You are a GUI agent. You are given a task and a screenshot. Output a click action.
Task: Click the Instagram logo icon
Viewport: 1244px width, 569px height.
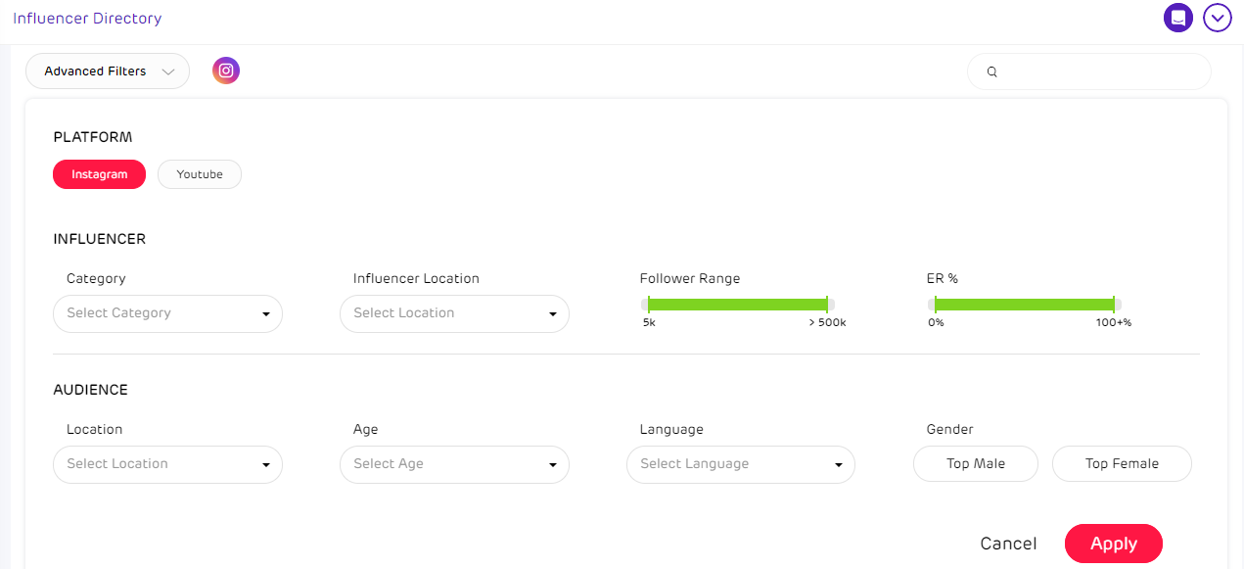tap(226, 71)
